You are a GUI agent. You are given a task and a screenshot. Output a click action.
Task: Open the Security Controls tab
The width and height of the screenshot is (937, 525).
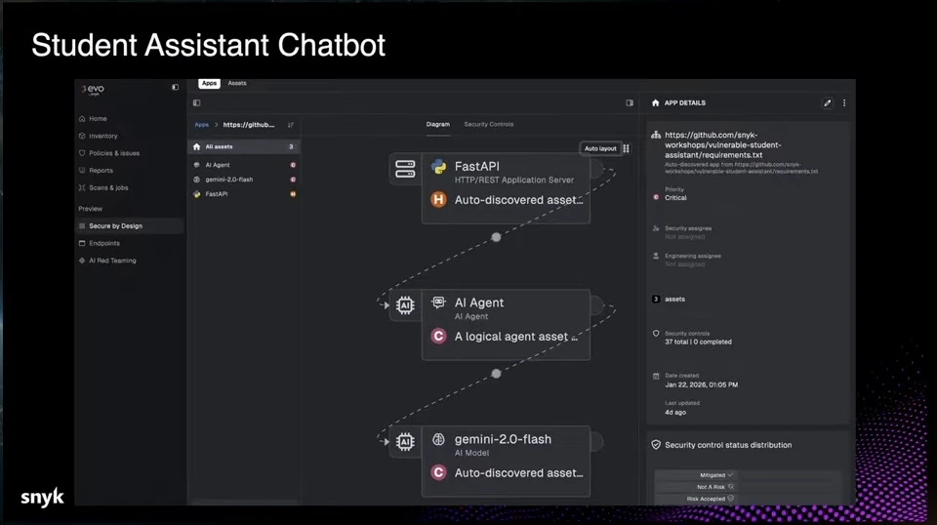click(489, 124)
